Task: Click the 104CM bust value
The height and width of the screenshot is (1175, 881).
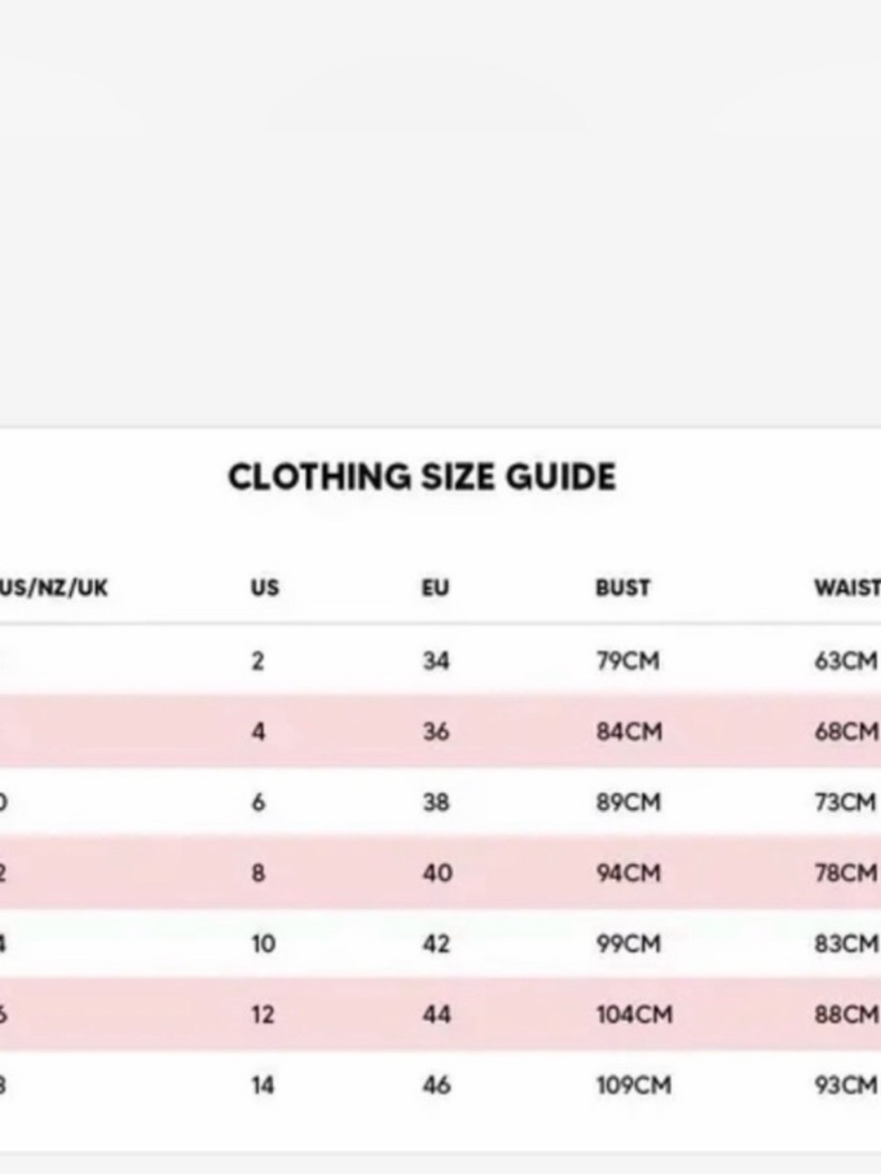Action: [x=634, y=1015]
